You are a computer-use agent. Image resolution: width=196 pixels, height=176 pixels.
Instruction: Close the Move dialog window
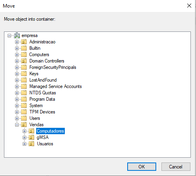point(189,6)
